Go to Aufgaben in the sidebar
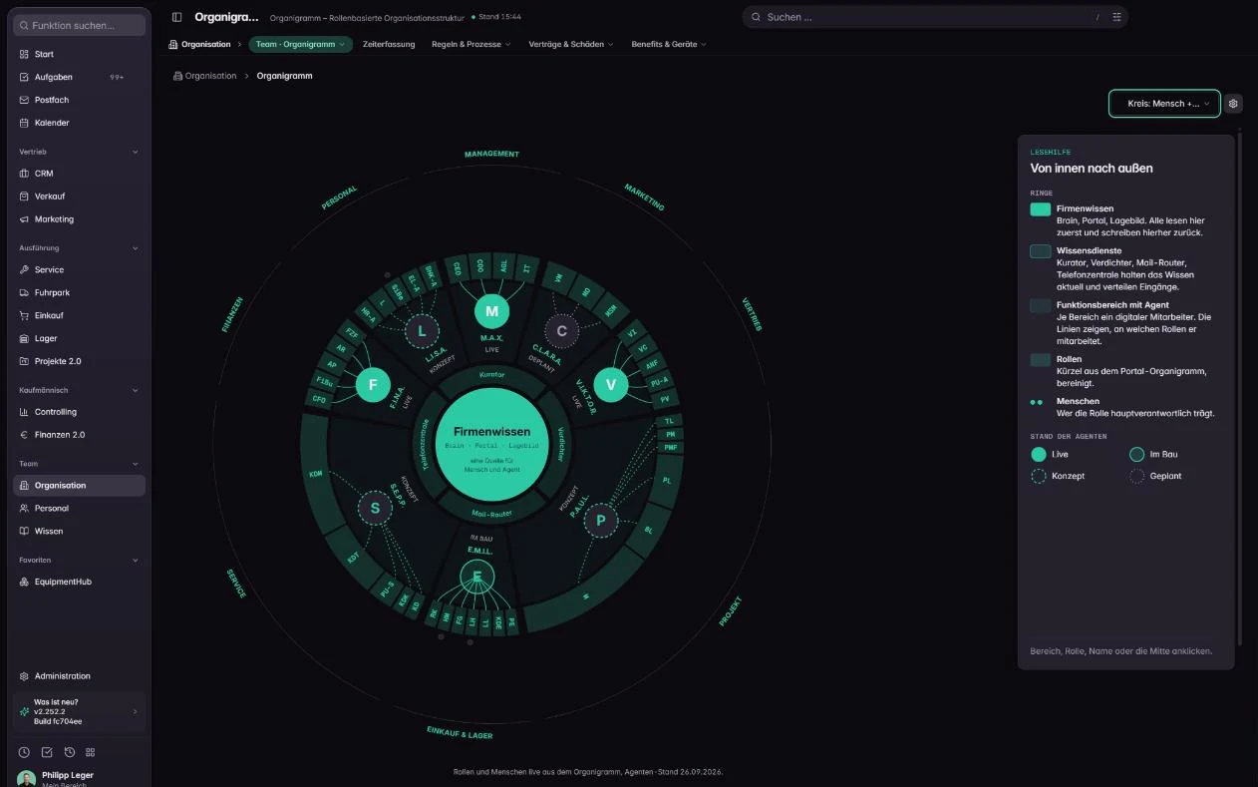 (79, 77)
